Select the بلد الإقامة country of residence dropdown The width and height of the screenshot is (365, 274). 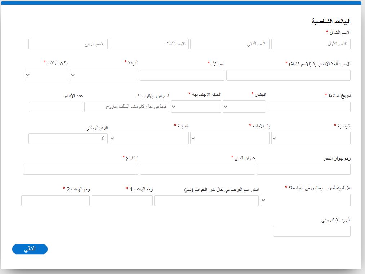[x=230, y=138]
